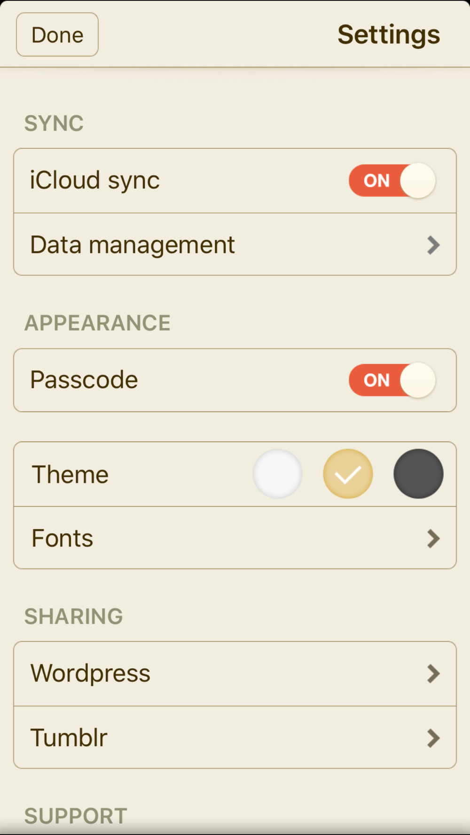The image size is (470, 835).
Task: Select the white theme circle
Action: (x=277, y=474)
